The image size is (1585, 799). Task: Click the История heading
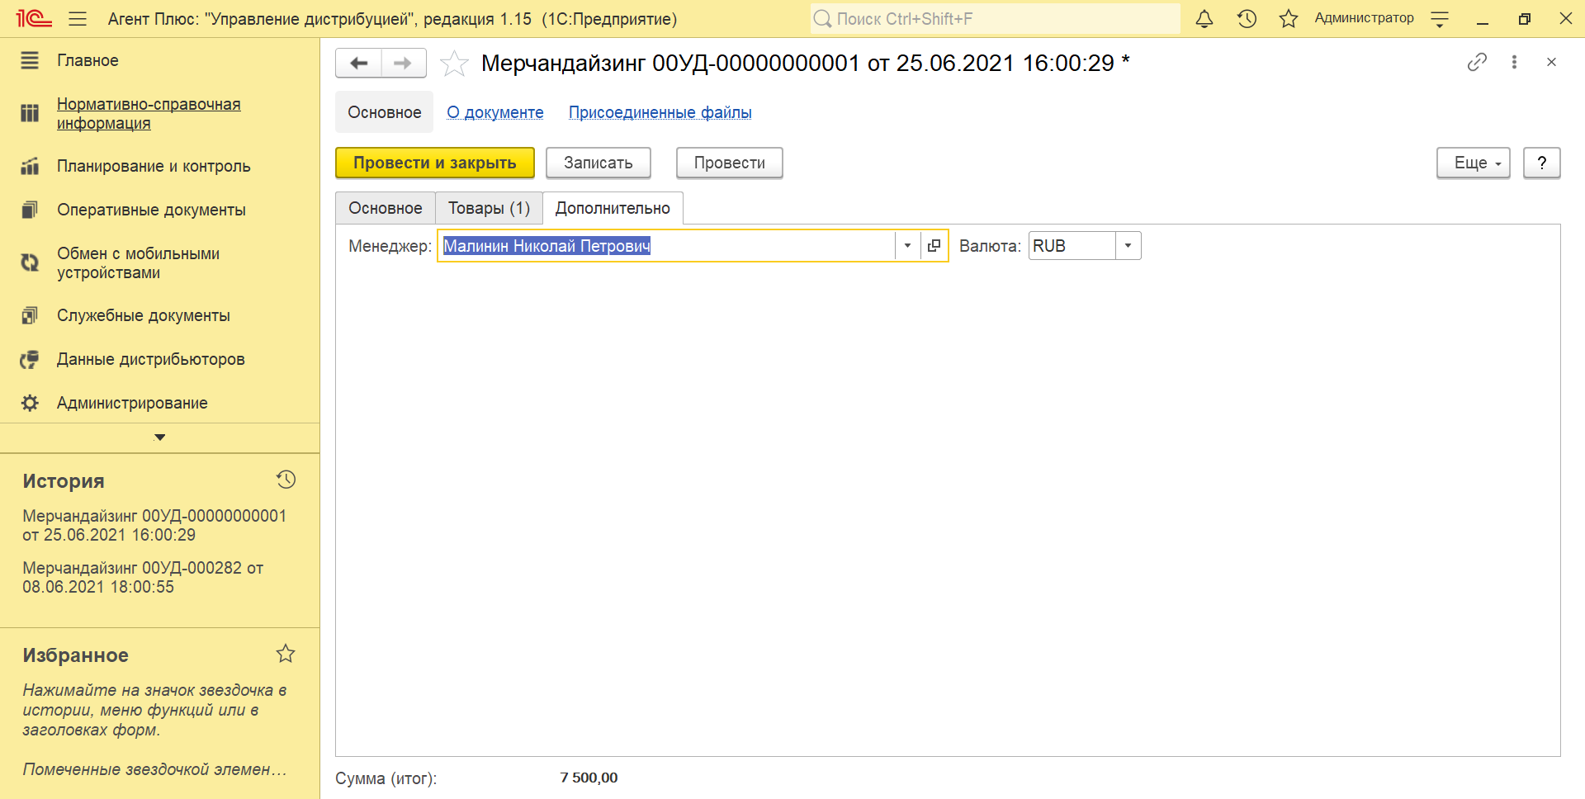pos(64,480)
